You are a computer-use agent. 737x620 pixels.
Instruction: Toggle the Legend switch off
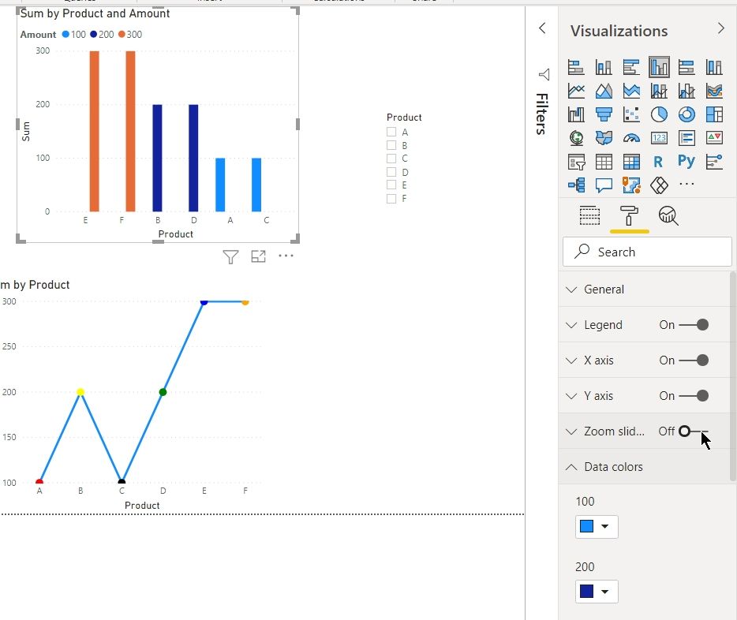click(x=694, y=324)
